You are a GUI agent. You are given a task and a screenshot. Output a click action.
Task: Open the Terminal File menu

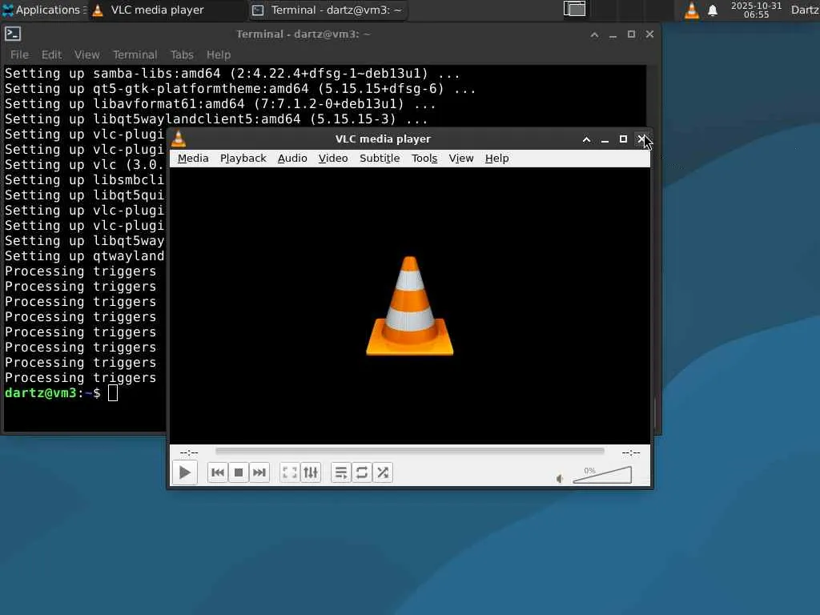19,55
